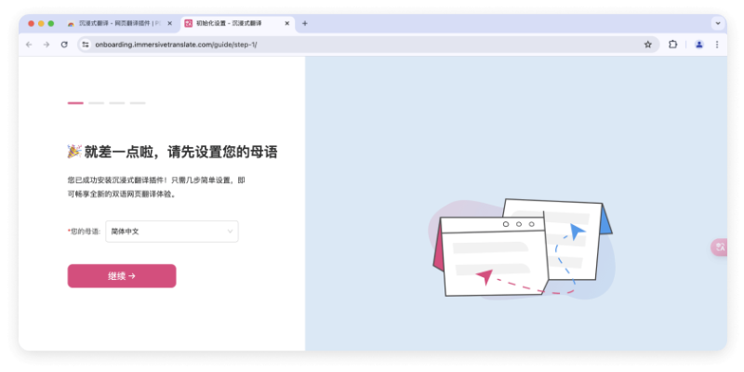This screenshot has width=744, height=372.
Task: Close the 网页翻译插件 tab
Action: [x=170, y=23]
